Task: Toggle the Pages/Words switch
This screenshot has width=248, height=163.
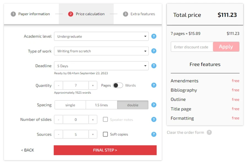Action: 118,85
